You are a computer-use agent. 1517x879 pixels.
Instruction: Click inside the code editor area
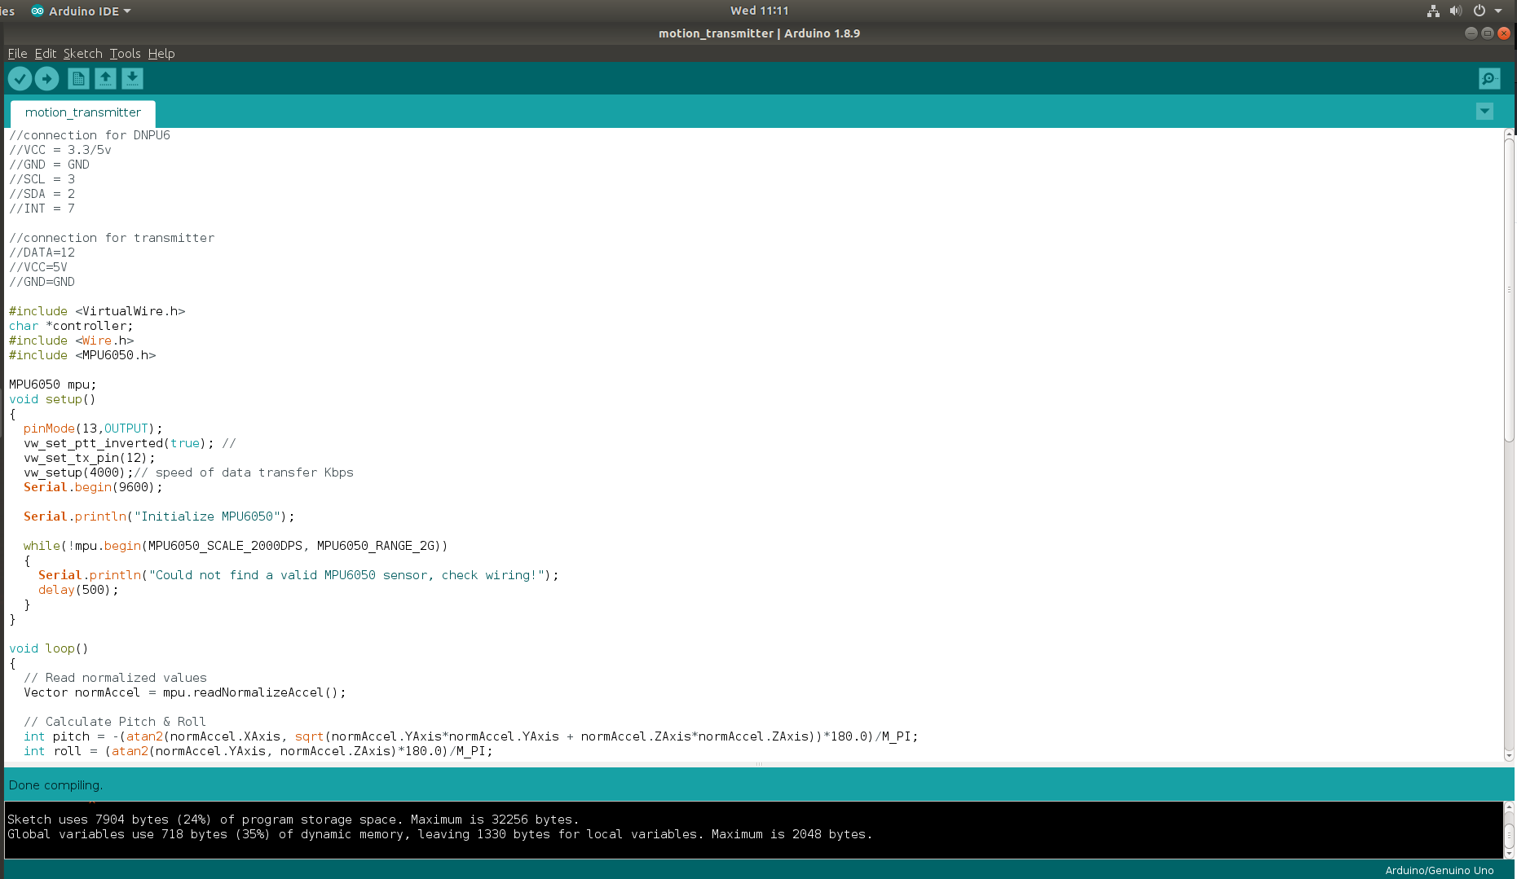point(489,407)
